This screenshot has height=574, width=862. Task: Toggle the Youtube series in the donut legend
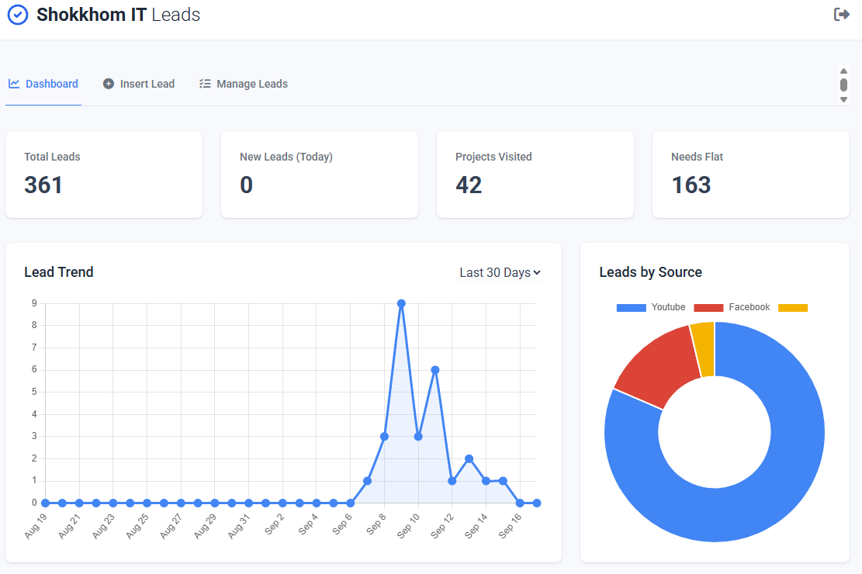[x=650, y=307]
